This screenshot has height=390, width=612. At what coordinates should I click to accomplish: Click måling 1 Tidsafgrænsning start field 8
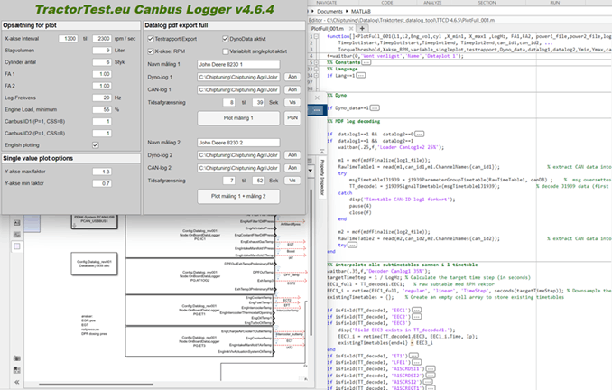pos(228,102)
